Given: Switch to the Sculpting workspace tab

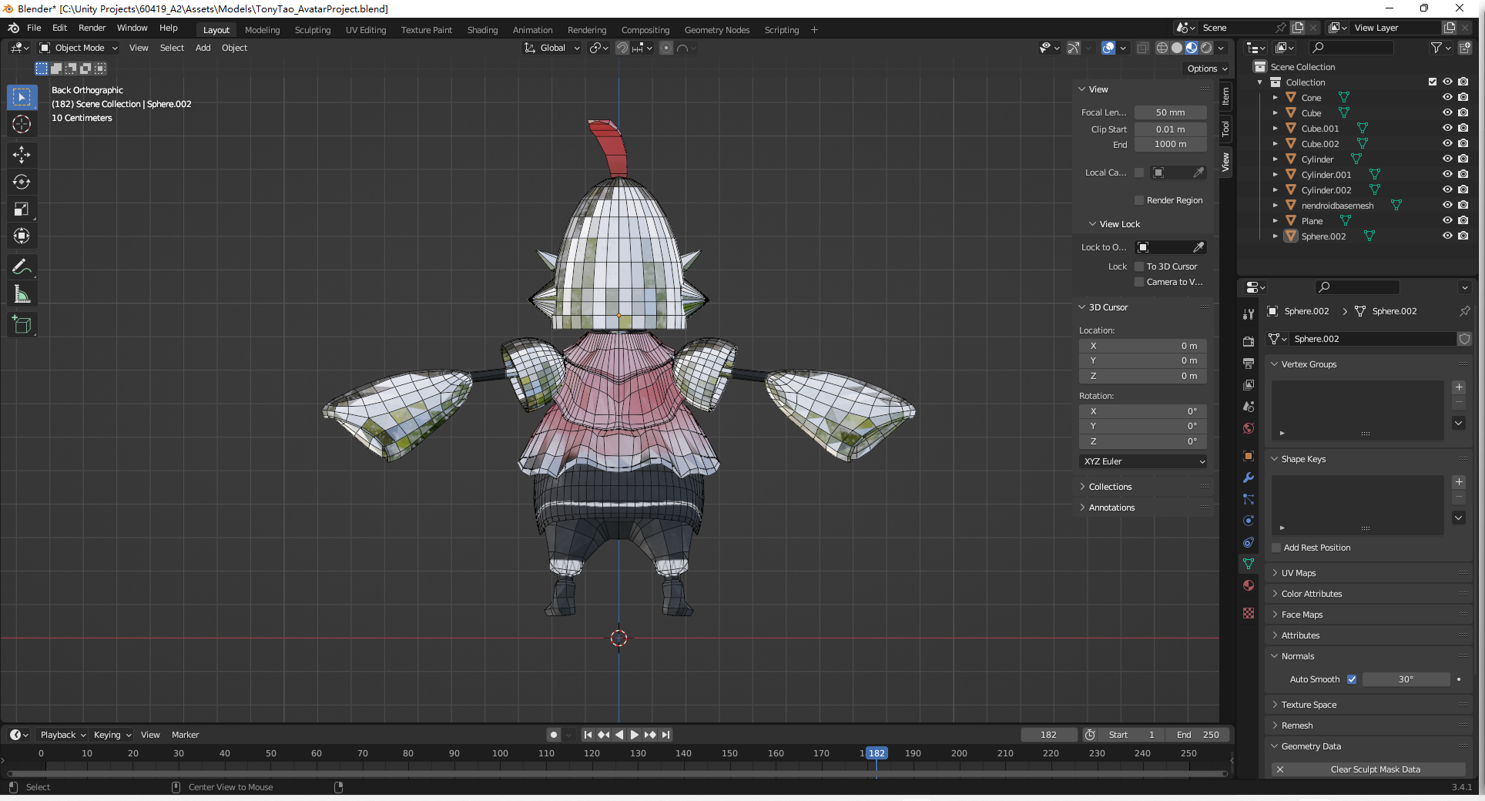Looking at the screenshot, I should pos(312,30).
